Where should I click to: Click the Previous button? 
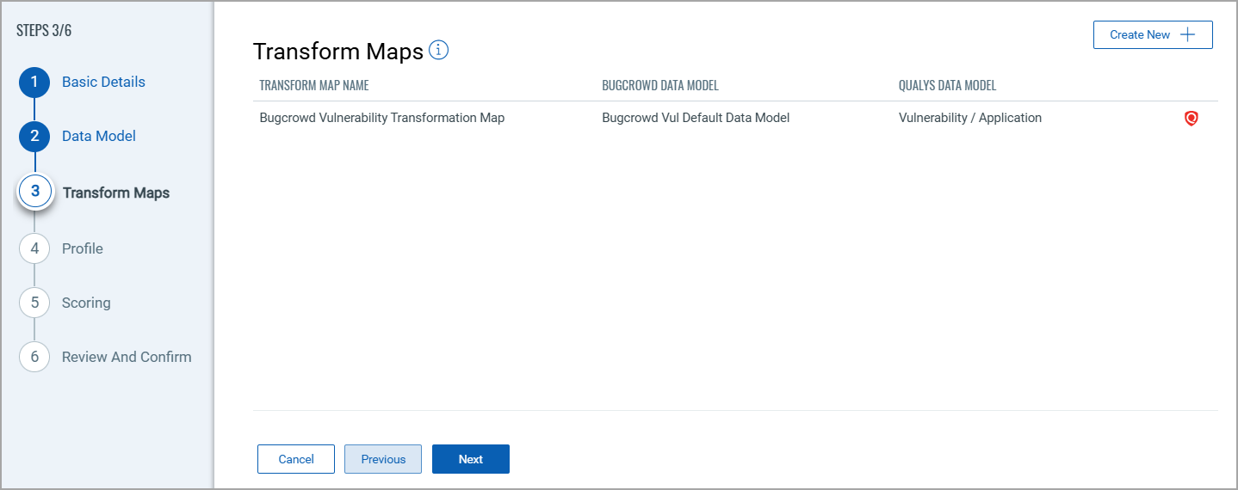tap(383, 459)
